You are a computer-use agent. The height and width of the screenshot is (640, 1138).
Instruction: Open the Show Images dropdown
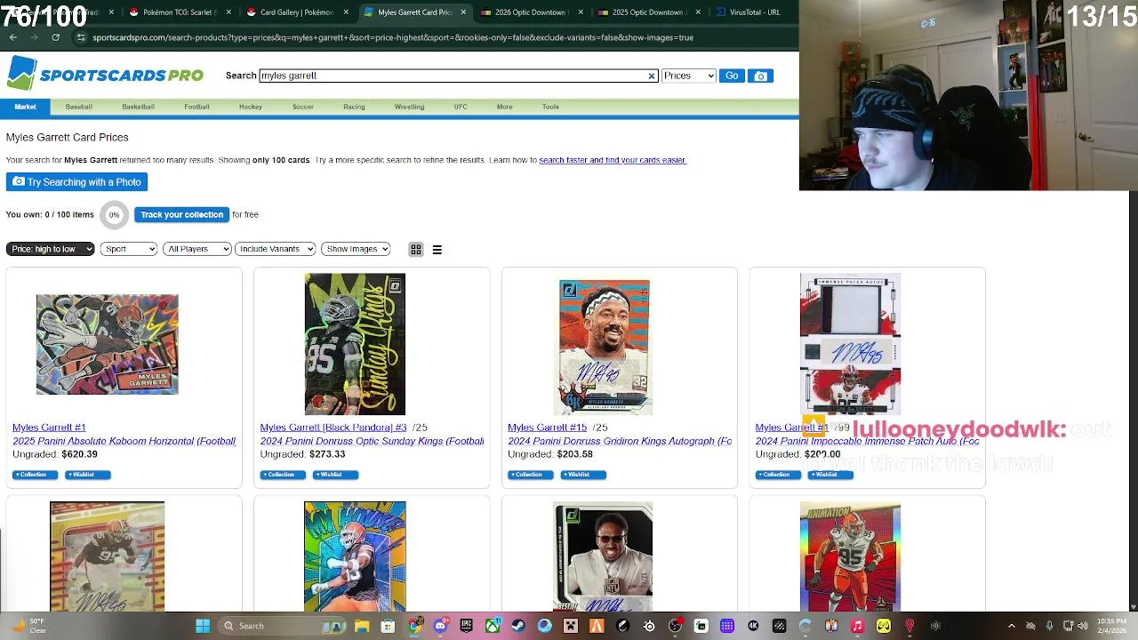tap(356, 249)
